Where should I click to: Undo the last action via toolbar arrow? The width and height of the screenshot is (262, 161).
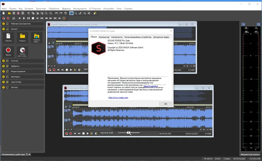[x=56, y=13]
